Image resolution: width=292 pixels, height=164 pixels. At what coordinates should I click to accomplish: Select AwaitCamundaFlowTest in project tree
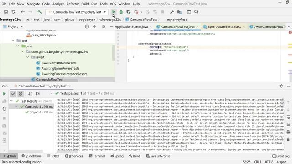[x=59, y=63]
